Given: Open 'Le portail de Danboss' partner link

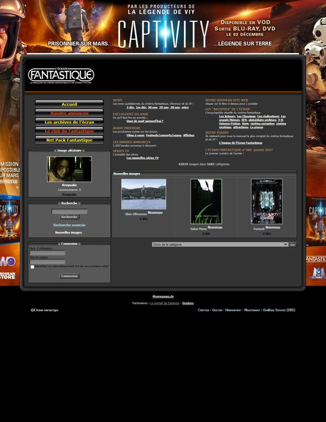Looking at the screenshot, I should click(x=165, y=303).
